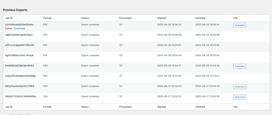The width and height of the screenshot is (272, 115).
Task: Click the Started column header at top
Action: pyautogui.click(x=161, y=18)
